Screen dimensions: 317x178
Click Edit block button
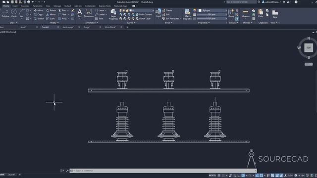point(166,14)
